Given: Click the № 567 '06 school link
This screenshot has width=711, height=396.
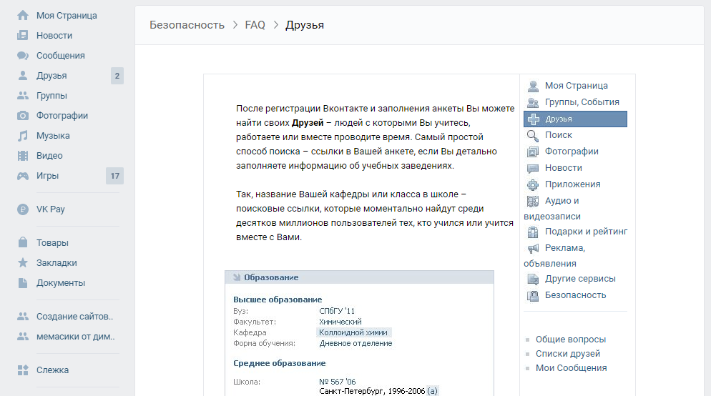Looking at the screenshot, I should (x=338, y=382).
